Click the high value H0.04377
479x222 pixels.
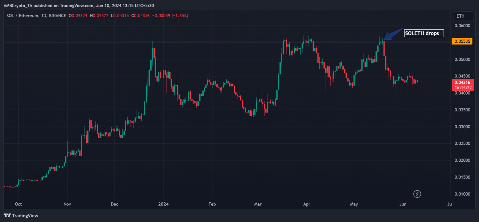pyautogui.click(x=100, y=16)
